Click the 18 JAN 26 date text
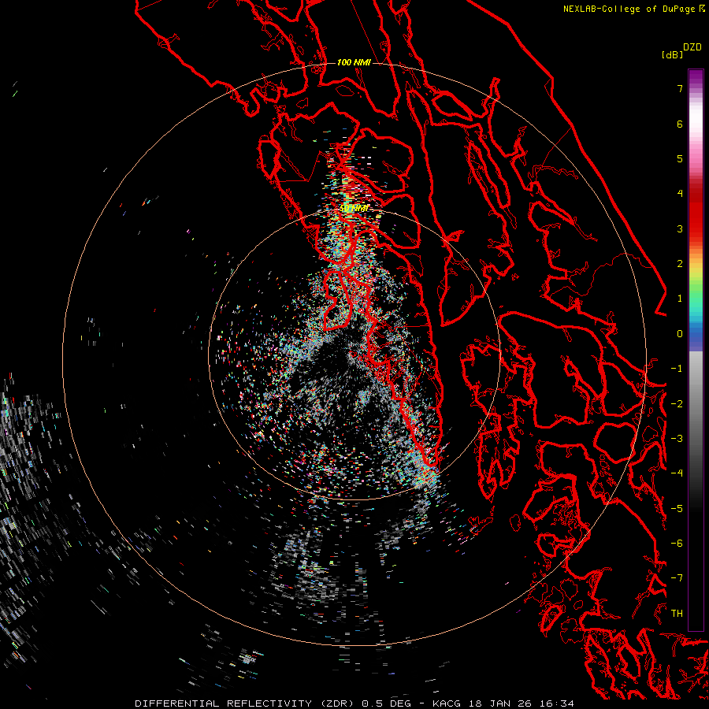This screenshot has width=709, height=709. (500, 703)
